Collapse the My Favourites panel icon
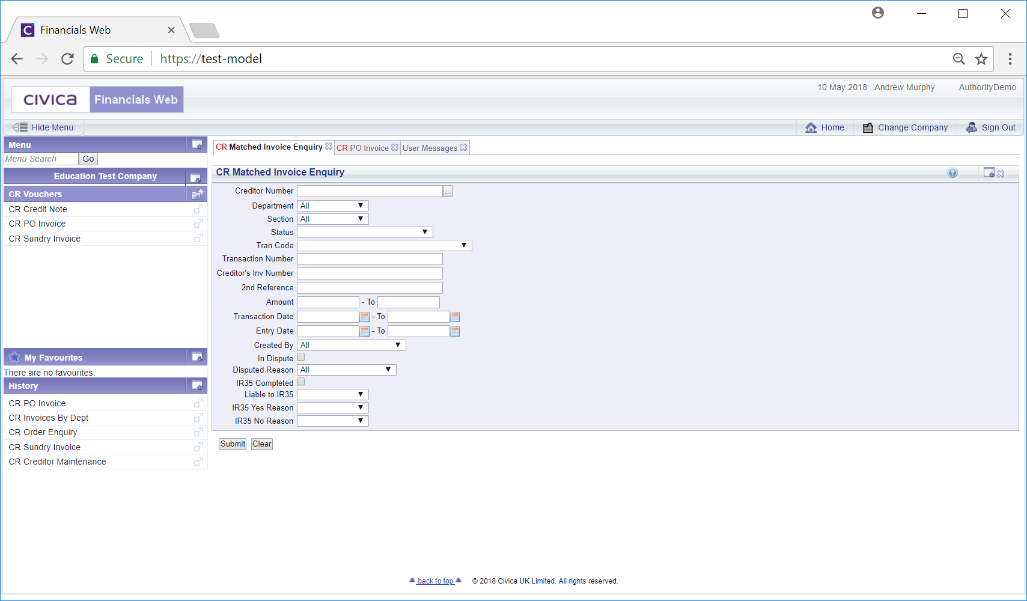This screenshot has height=601, width=1027. (197, 357)
